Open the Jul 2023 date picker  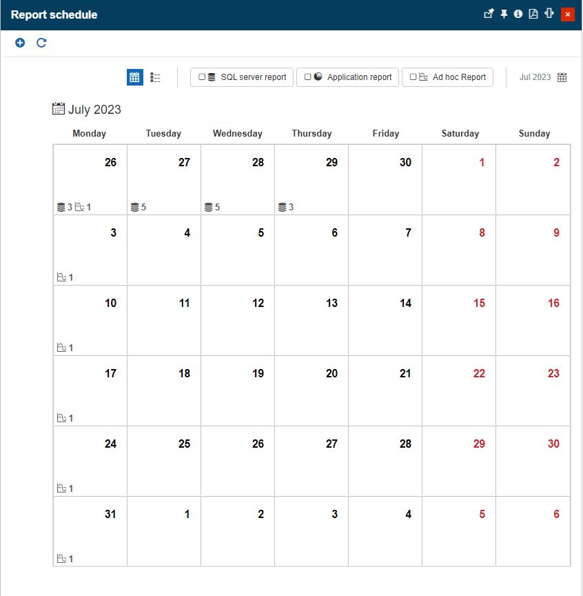pos(562,77)
